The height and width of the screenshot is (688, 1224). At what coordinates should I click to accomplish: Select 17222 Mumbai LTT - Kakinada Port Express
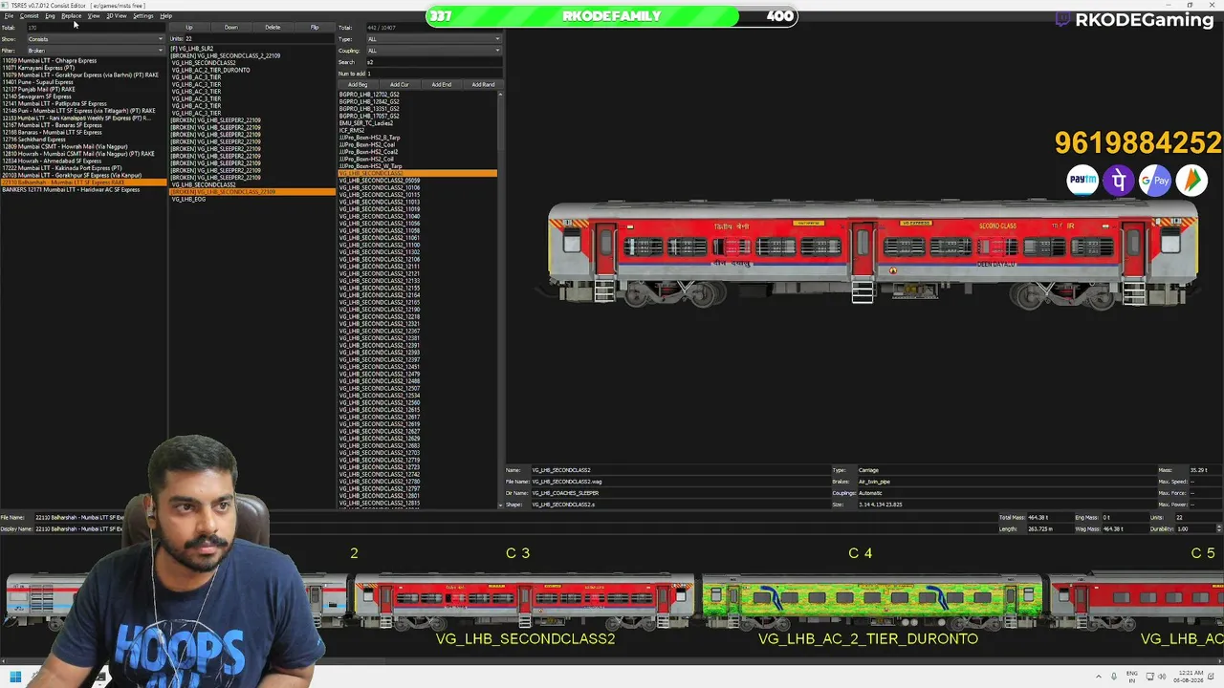coord(62,168)
